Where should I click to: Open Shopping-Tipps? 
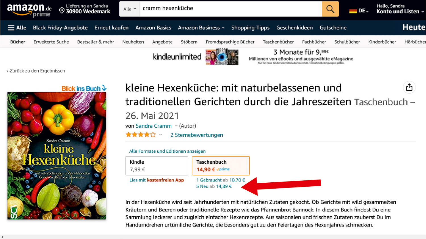coord(250,28)
